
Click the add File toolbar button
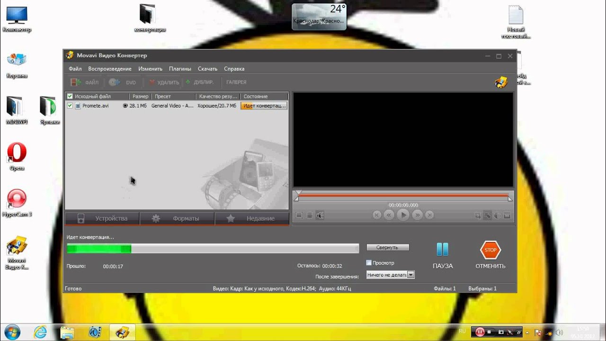(84, 82)
